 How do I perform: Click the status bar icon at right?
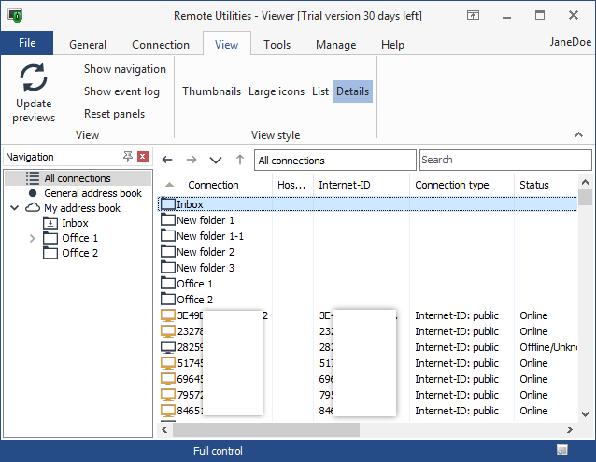(562, 450)
